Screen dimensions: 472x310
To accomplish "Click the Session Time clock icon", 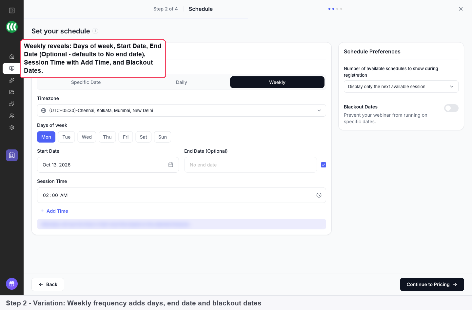I will pyautogui.click(x=319, y=195).
